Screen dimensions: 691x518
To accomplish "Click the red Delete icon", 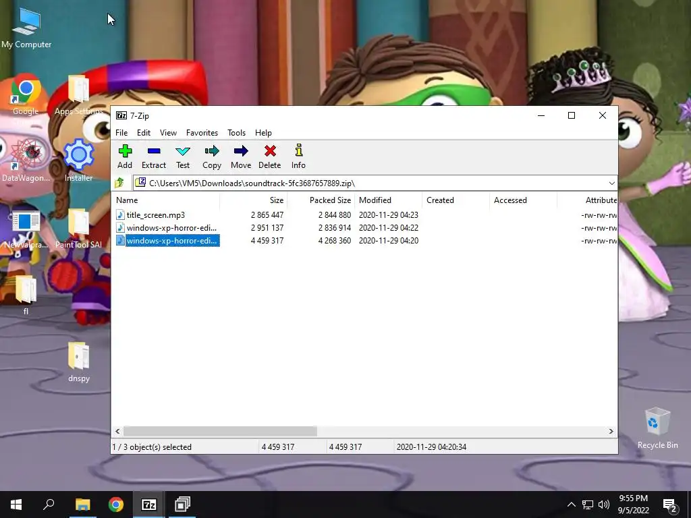I will pyautogui.click(x=270, y=151).
